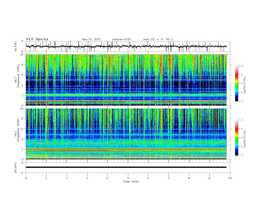Click time axis tick label "5"
The width and height of the screenshot is (259, 200).
[128, 178]
